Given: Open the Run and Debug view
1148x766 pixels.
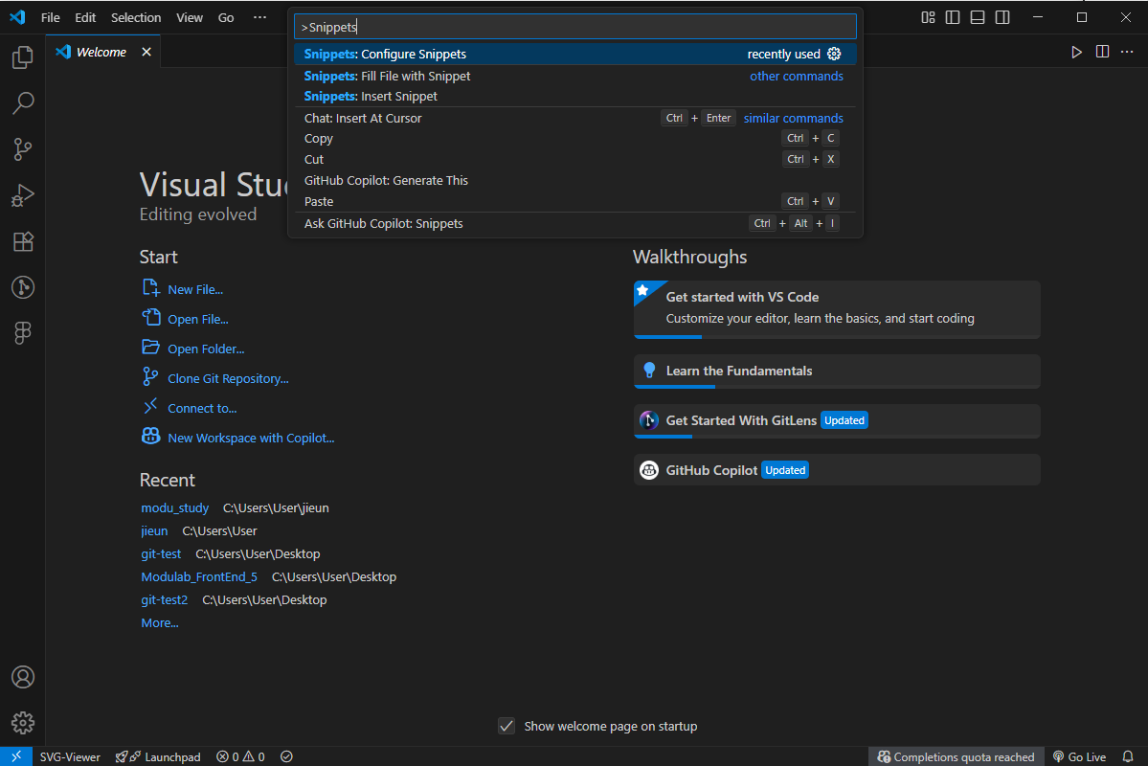Looking at the screenshot, I should pyautogui.click(x=23, y=195).
